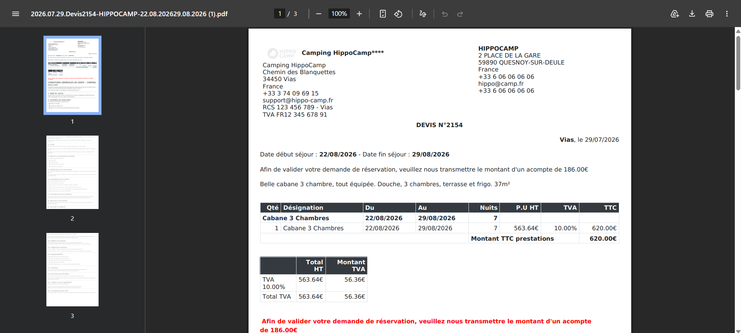Open the sidebar hamburger menu
741x333 pixels.
pyautogui.click(x=15, y=14)
